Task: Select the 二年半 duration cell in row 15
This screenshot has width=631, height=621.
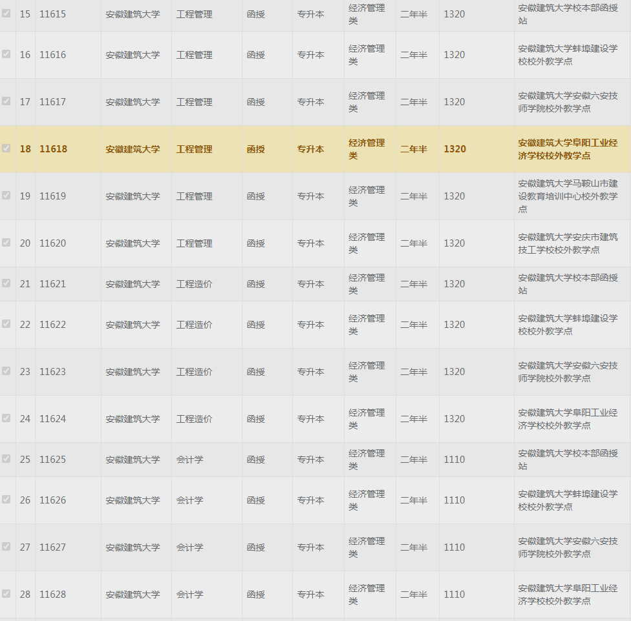Action: tap(413, 14)
